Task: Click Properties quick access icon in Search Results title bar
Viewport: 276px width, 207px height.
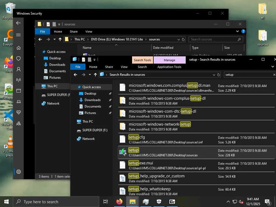Action: 84,60
